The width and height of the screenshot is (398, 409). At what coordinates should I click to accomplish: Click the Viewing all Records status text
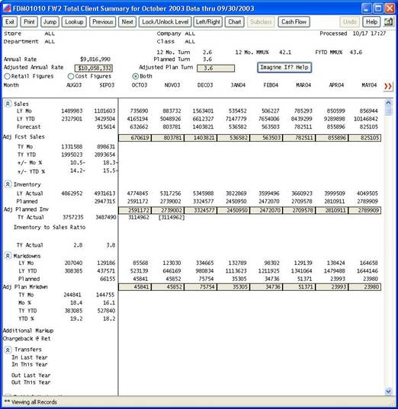[x=30, y=402]
